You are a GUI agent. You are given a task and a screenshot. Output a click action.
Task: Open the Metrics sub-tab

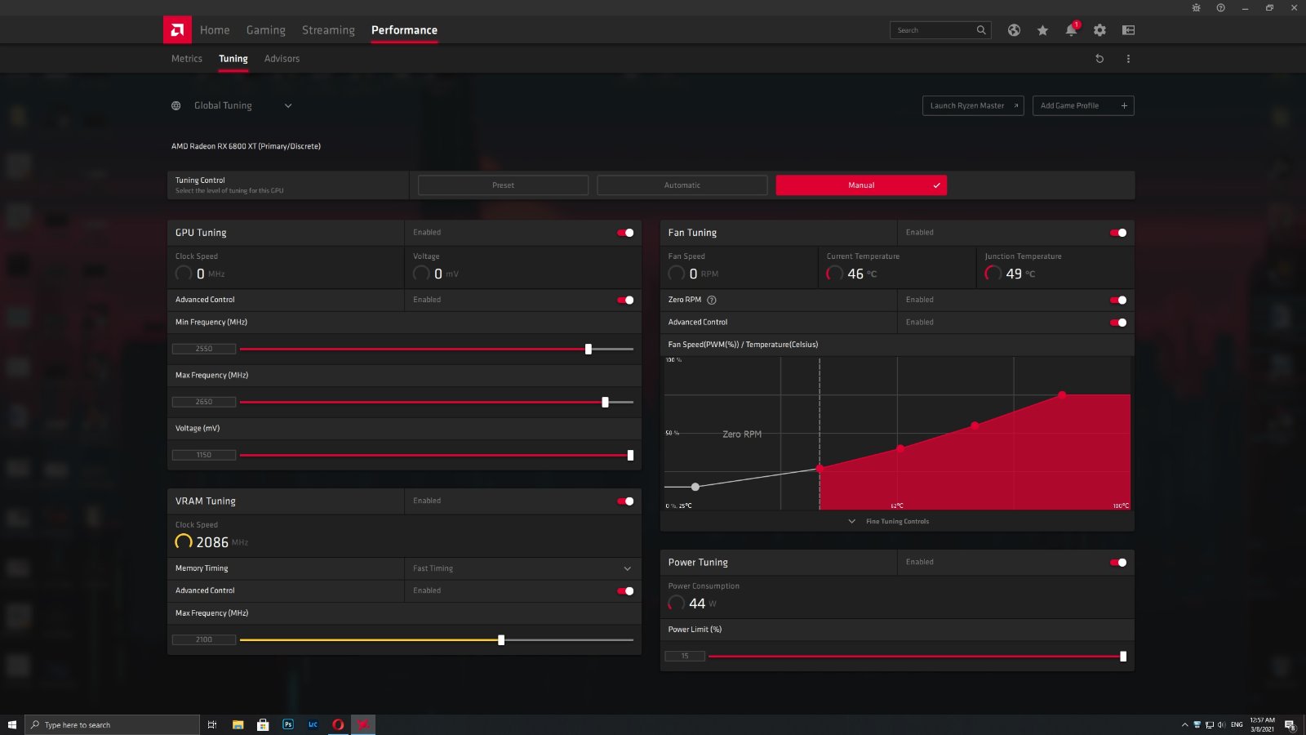187,59
